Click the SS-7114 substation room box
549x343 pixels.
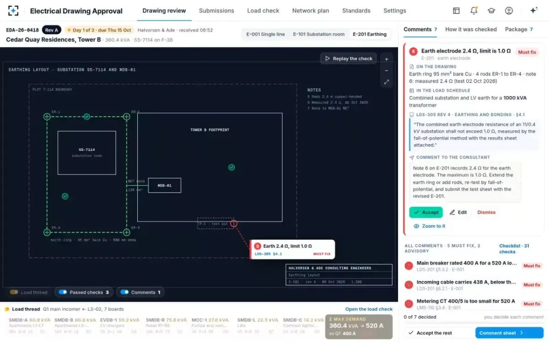click(x=87, y=153)
